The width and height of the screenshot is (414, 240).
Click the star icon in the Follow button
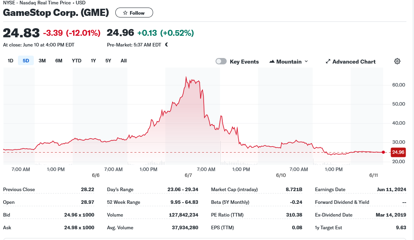125,13
